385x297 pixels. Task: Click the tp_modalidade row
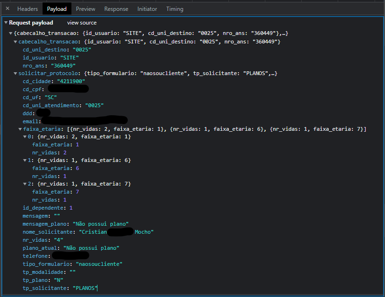(x=49, y=272)
